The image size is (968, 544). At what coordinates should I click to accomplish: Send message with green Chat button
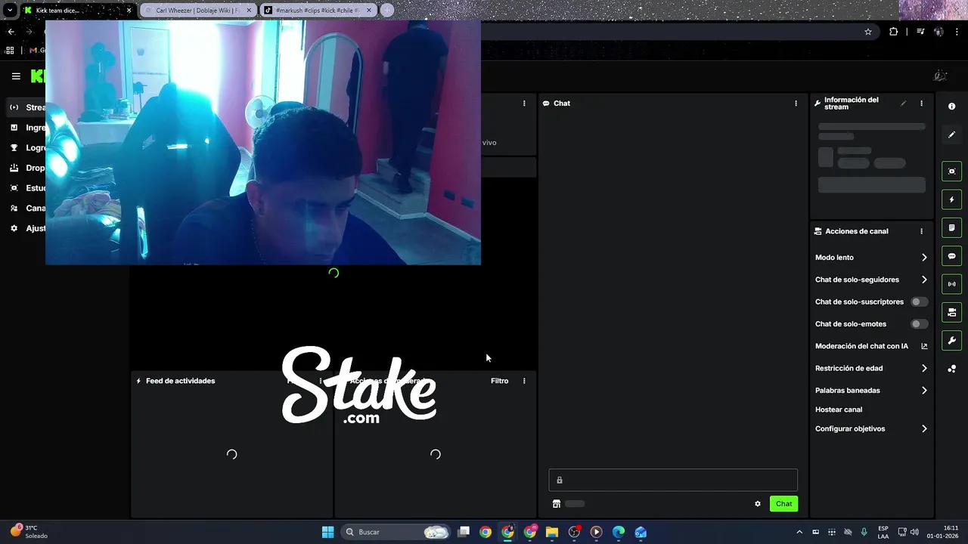pyautogui.click(x=783, y=504)
